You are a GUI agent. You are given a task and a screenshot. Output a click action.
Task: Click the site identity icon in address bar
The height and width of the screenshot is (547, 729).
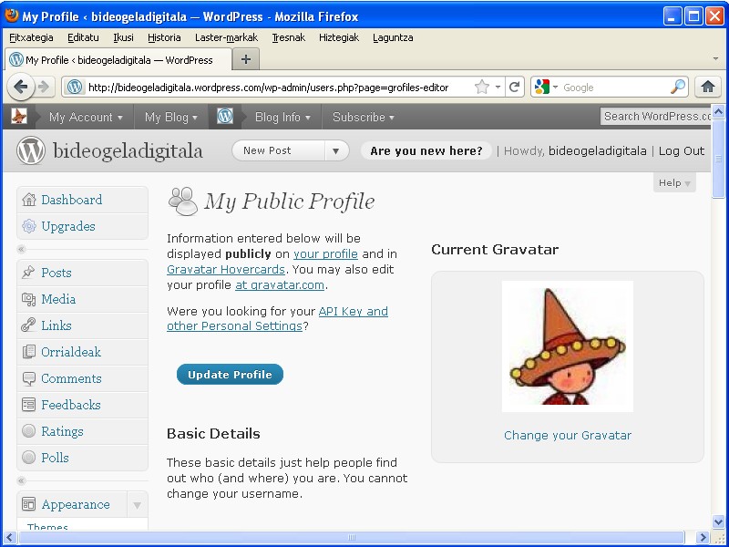pyautogui.click(x=75, y=87)
